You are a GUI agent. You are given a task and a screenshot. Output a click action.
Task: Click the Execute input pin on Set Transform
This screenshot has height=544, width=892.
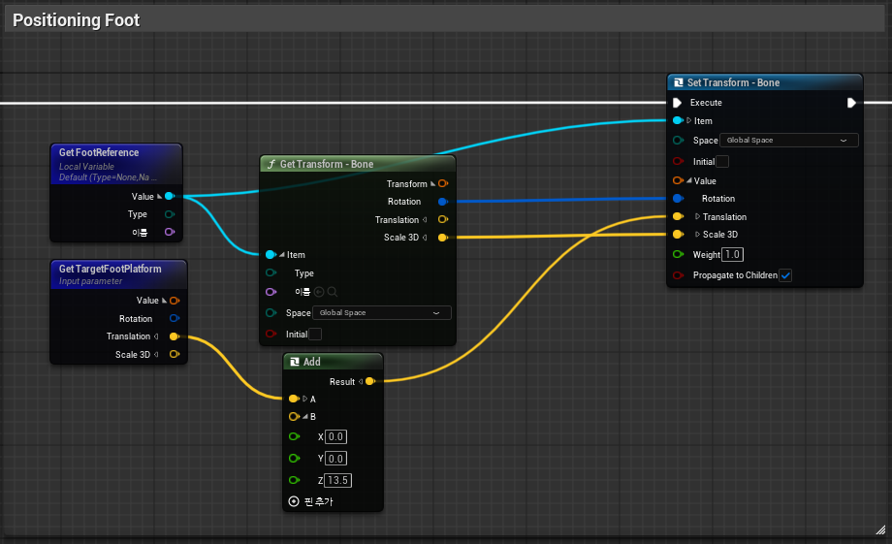pos(678,103)
